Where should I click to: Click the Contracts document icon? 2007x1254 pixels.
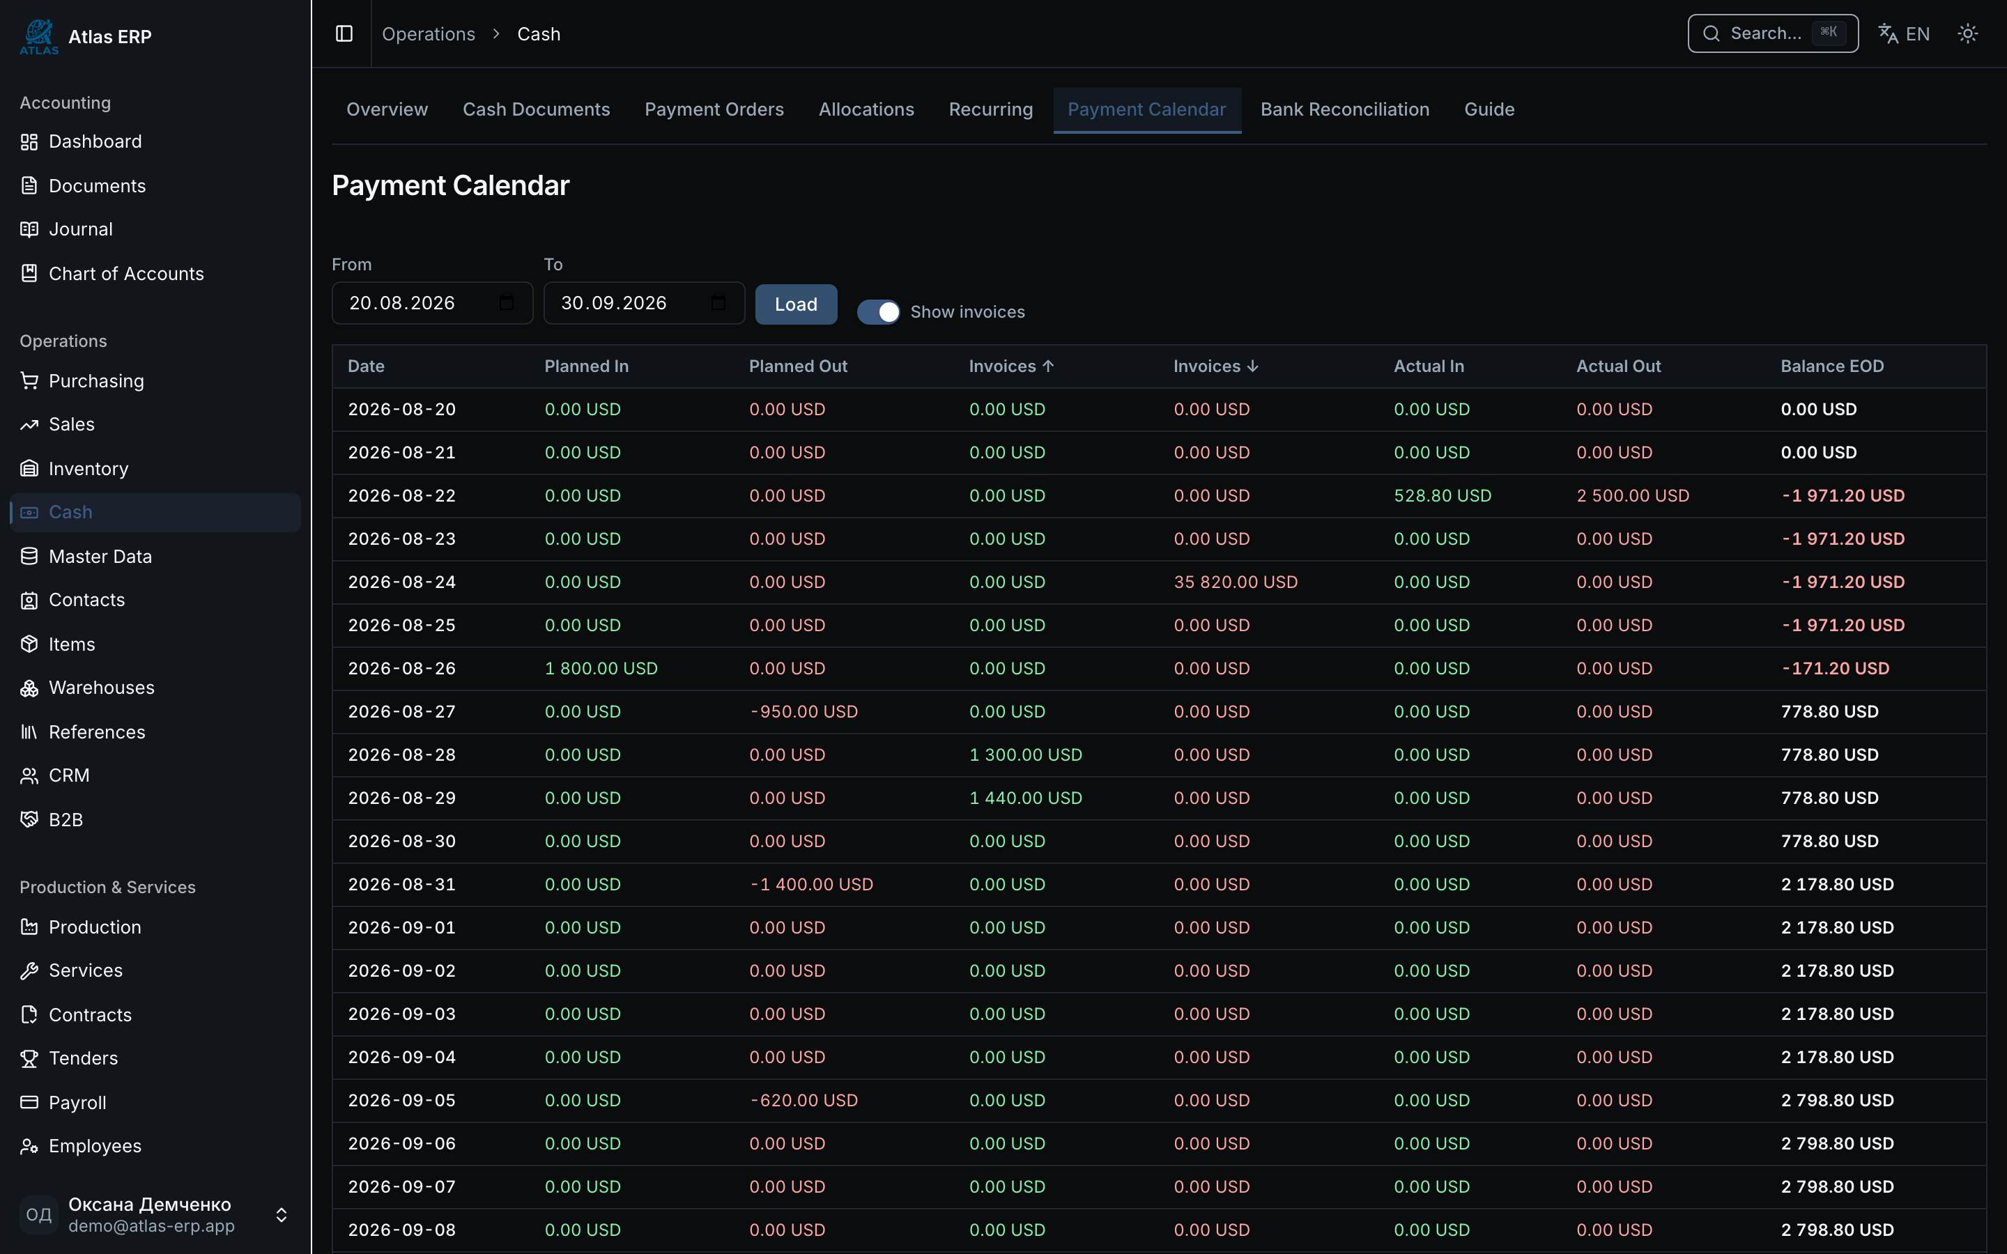tap(29, 1014)
